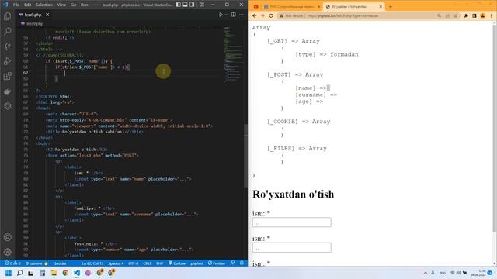497x279 pixels.
Task: Switch to the YouTube pinned browser tab
Action: (x=255, y=7)
